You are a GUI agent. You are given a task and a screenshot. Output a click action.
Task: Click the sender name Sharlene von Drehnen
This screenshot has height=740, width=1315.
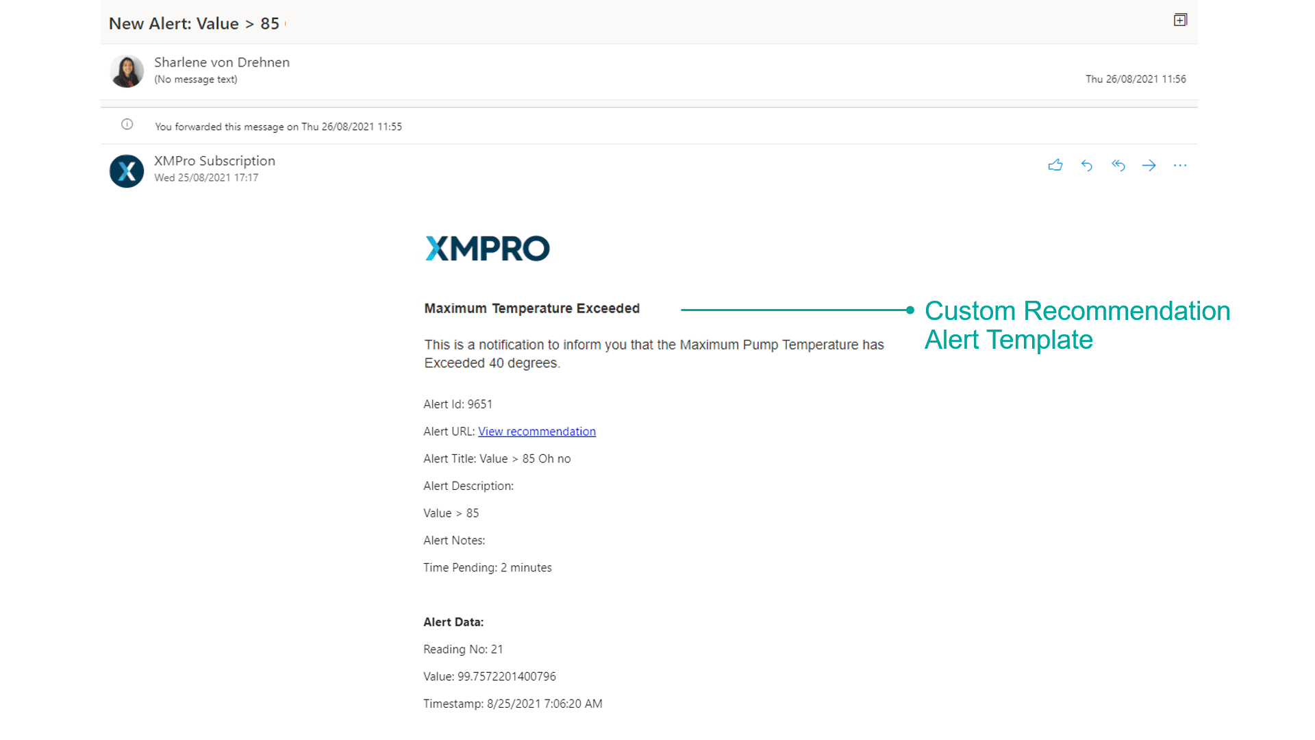tap(221, 62)
